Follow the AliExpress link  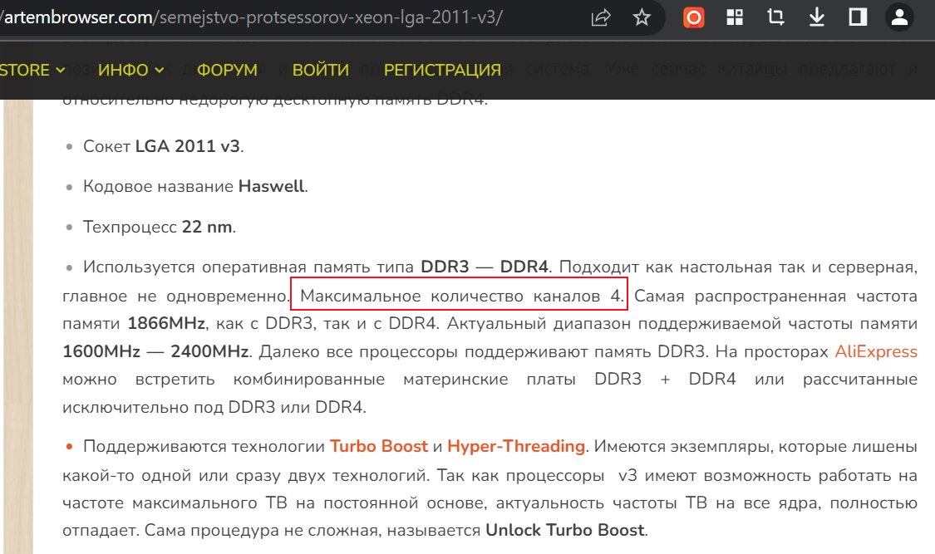[x=876, y=351]
